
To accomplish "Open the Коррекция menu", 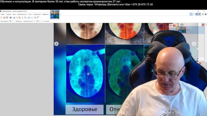I will (x=37, y=14).
